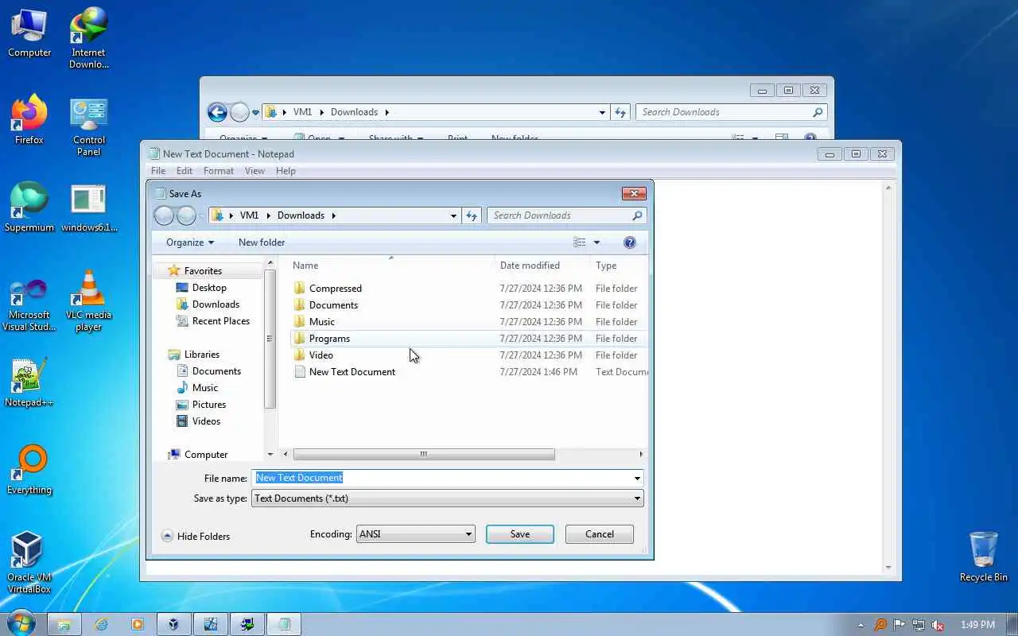The image size is (1018, 636).
Task: Switch to Notepad taskbar button
Action: [x=284, y=625]
